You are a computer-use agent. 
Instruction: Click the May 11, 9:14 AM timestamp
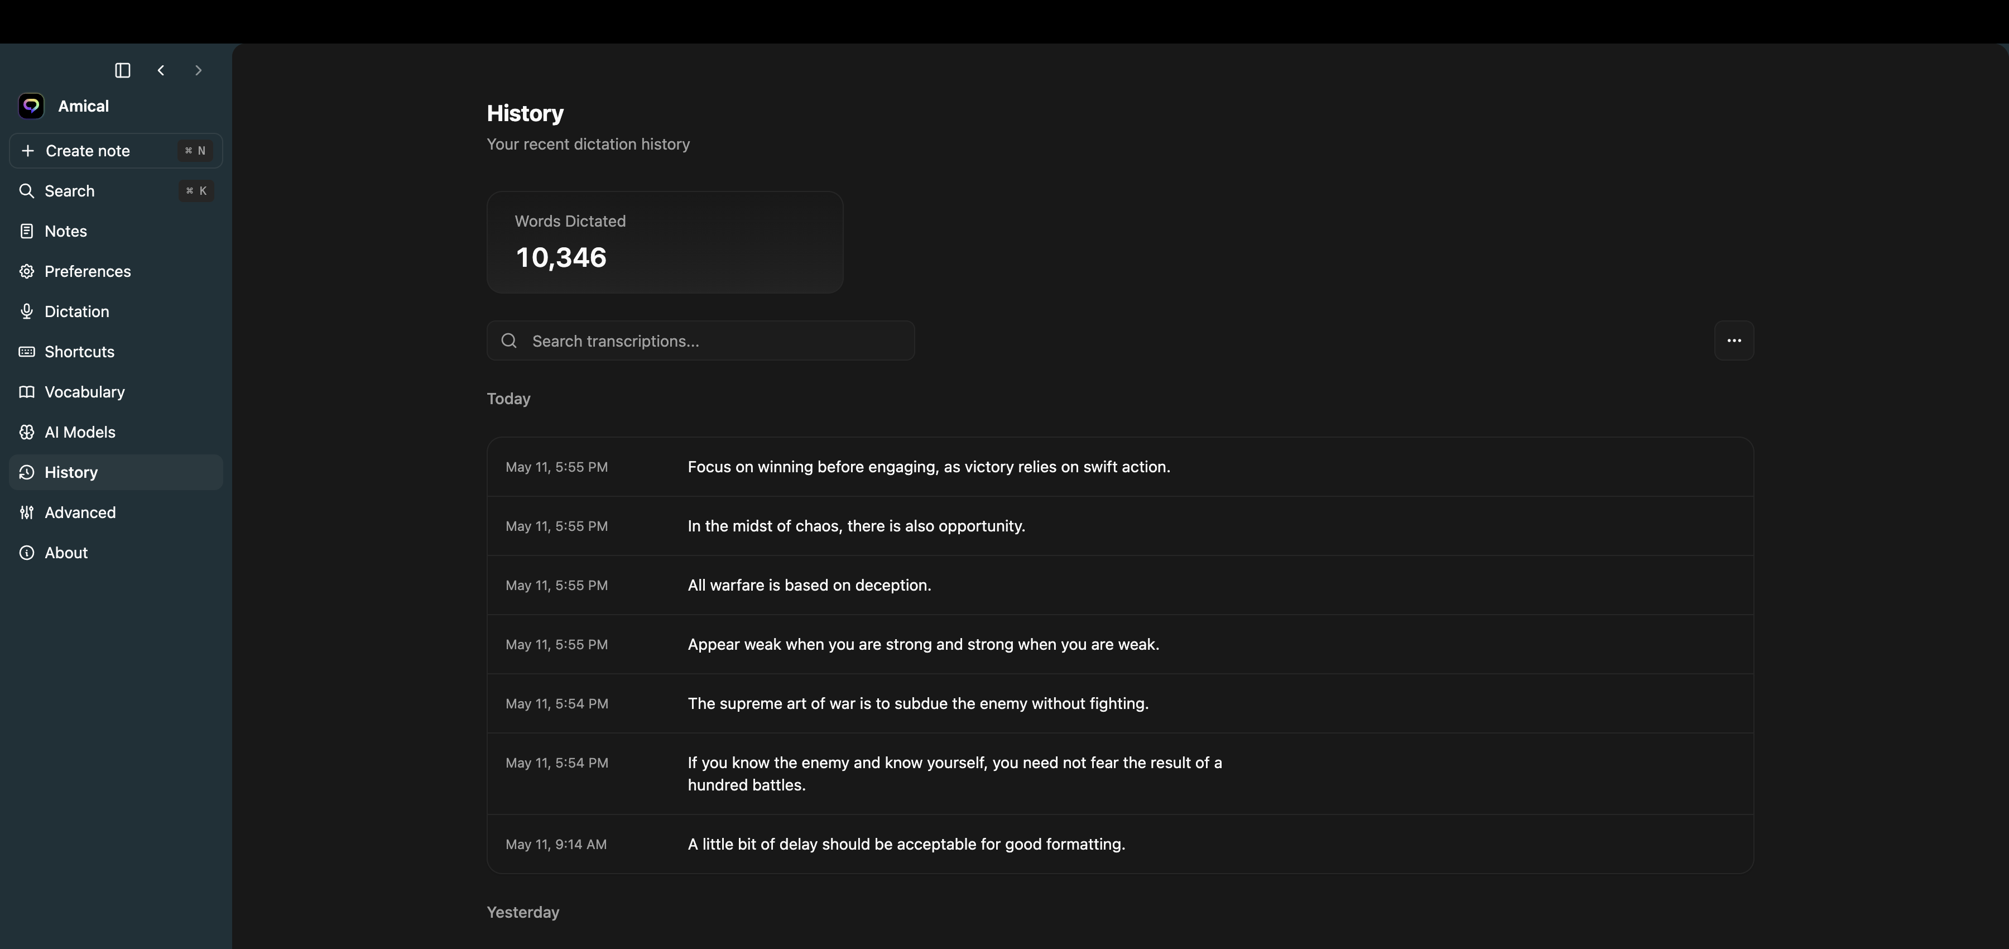[556, 845]
